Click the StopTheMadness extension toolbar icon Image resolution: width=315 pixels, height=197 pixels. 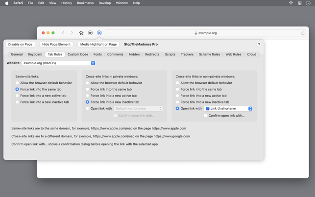point(99,33)
